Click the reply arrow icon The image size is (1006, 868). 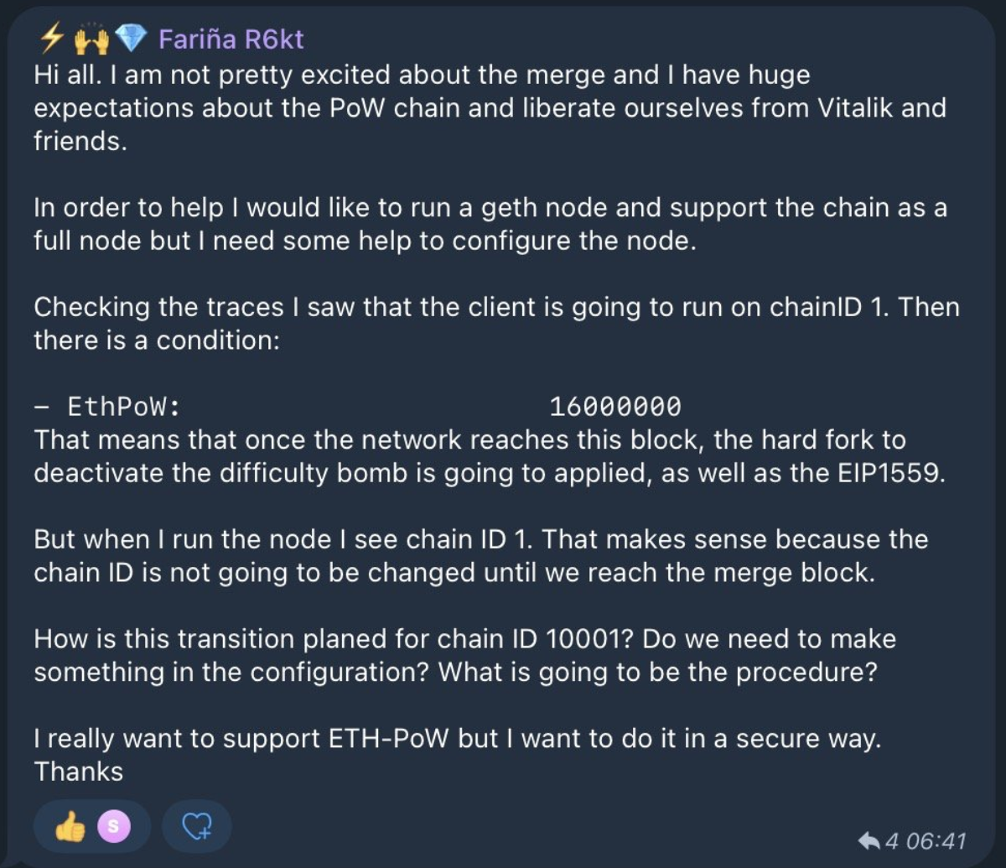click(x=868, y=840)
